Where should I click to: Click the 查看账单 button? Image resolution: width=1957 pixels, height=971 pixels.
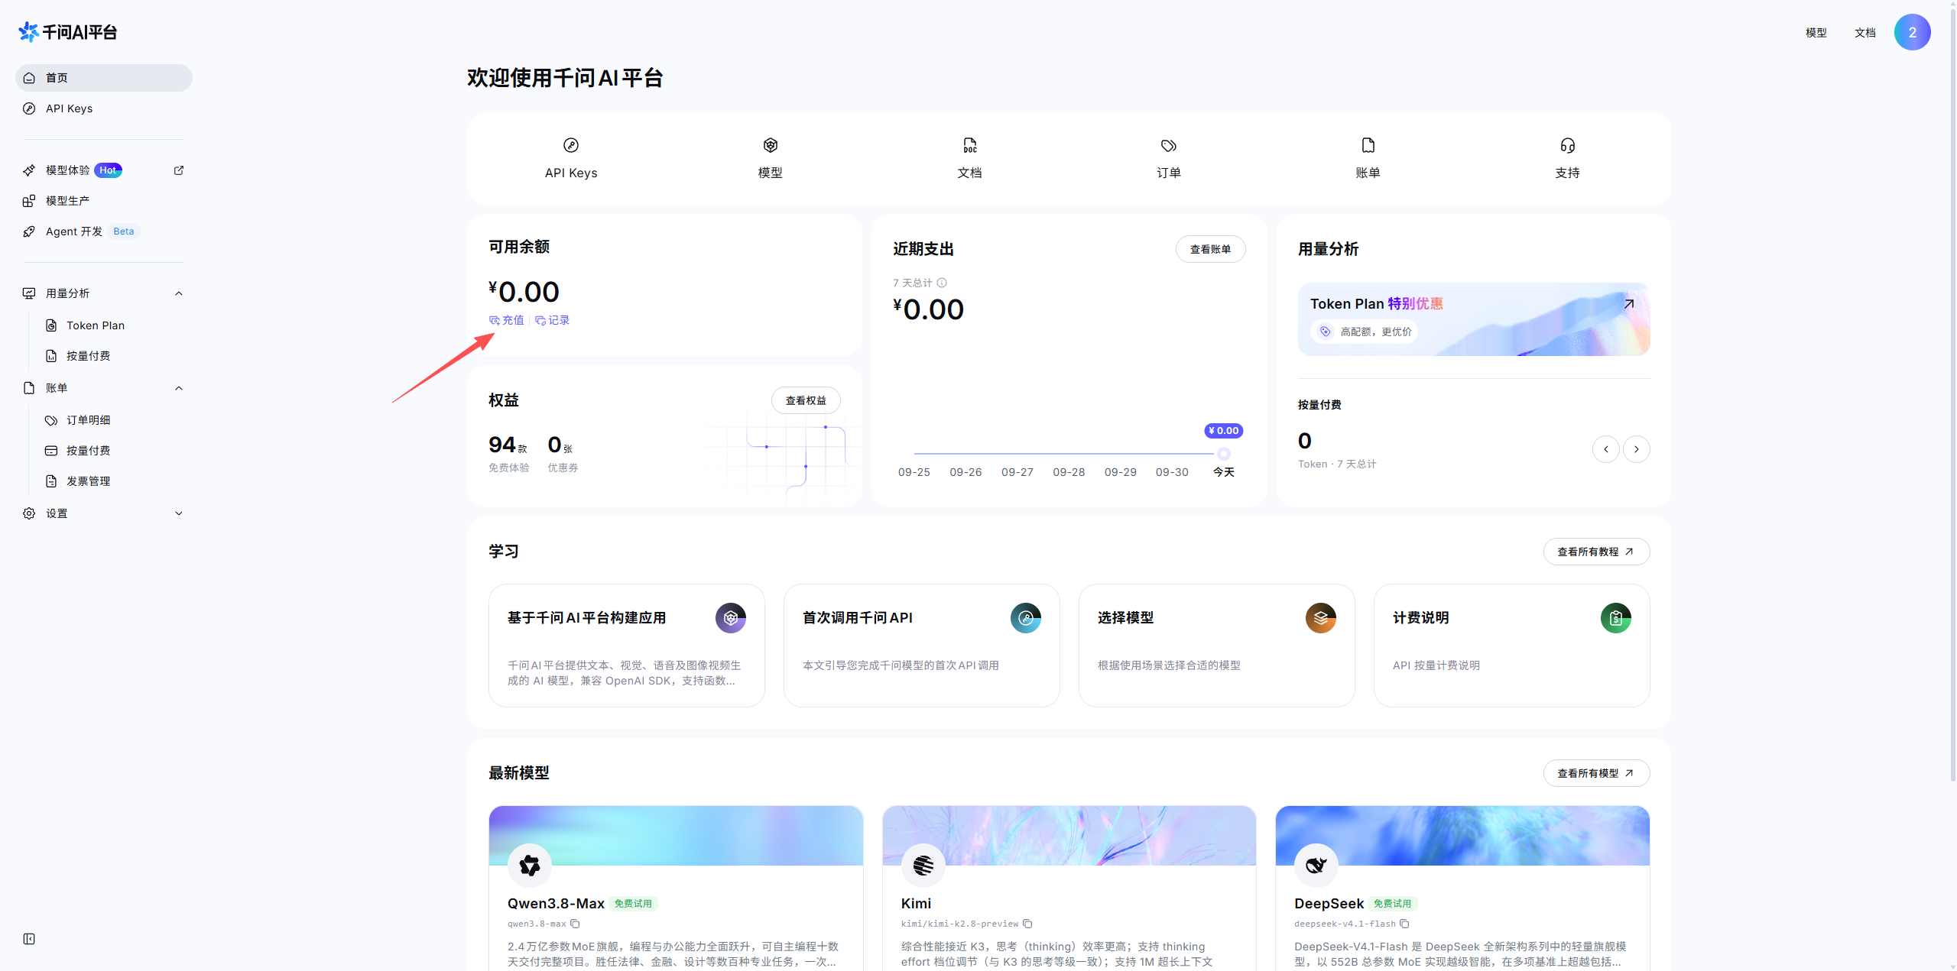pyautogui.click(x=1211, y=249)
